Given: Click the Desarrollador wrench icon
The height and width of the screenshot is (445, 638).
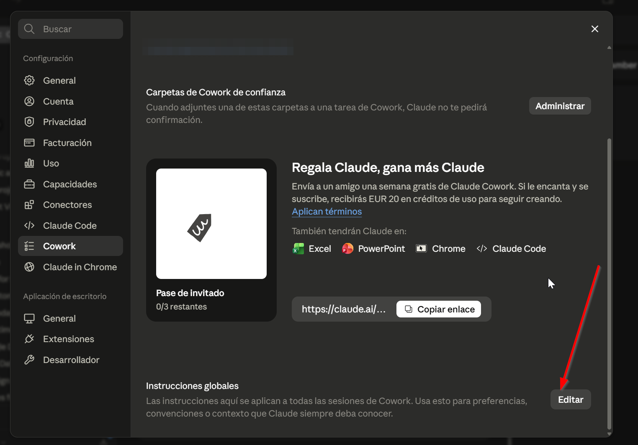Looking at the screenshot, I should click(29, 360).
